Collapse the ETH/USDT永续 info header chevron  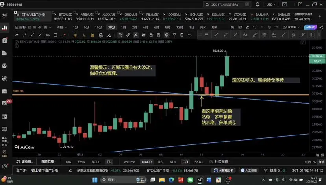(x=17, y=42)
